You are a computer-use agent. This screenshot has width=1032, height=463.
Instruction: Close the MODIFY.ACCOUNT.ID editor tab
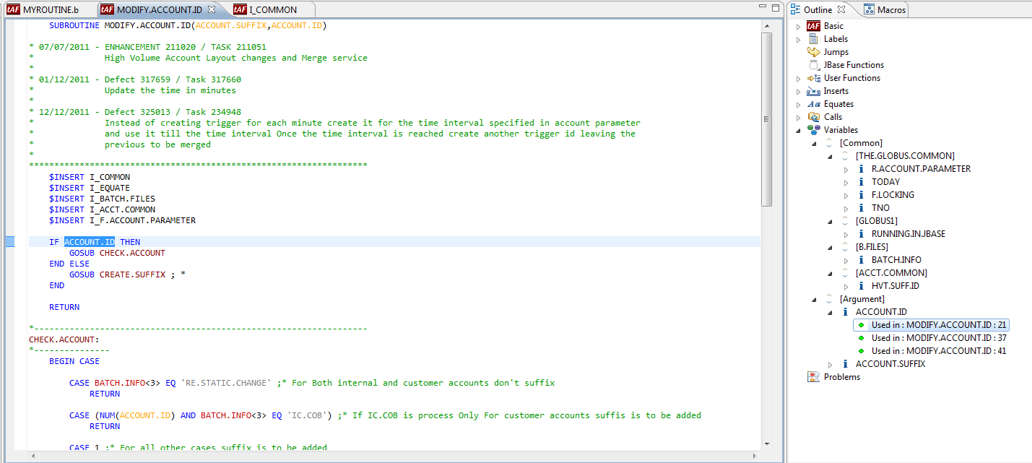212,9
